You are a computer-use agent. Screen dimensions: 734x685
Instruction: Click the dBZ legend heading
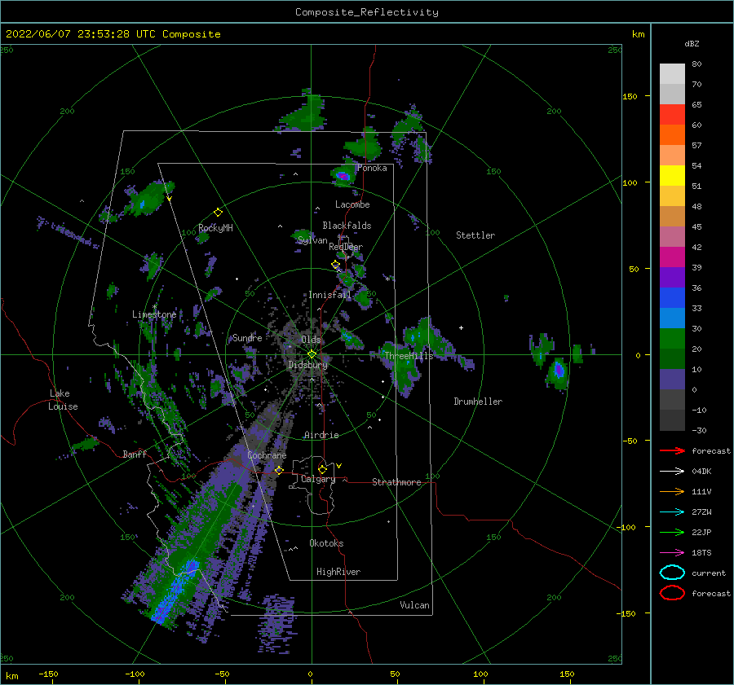(692, 43)
